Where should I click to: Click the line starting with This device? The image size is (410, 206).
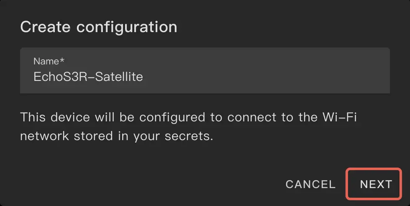point(188,117)
